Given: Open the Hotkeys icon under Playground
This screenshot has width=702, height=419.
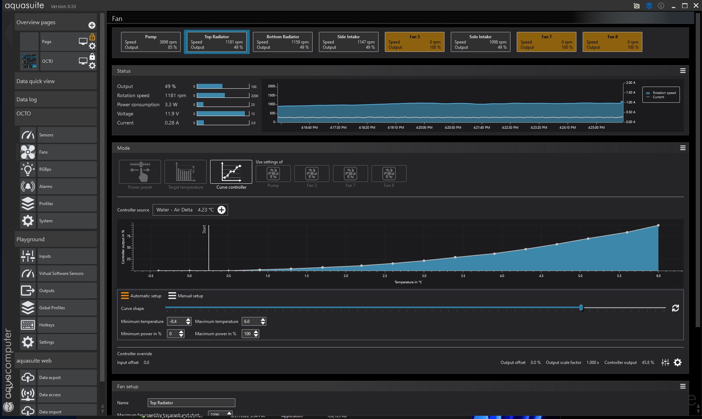Looking at the screenshot, I should coord(28,325).
